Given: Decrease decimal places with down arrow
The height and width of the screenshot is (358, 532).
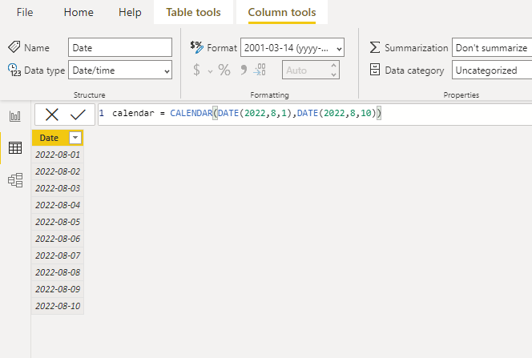Looking at the screenshot, I should 333,74.
